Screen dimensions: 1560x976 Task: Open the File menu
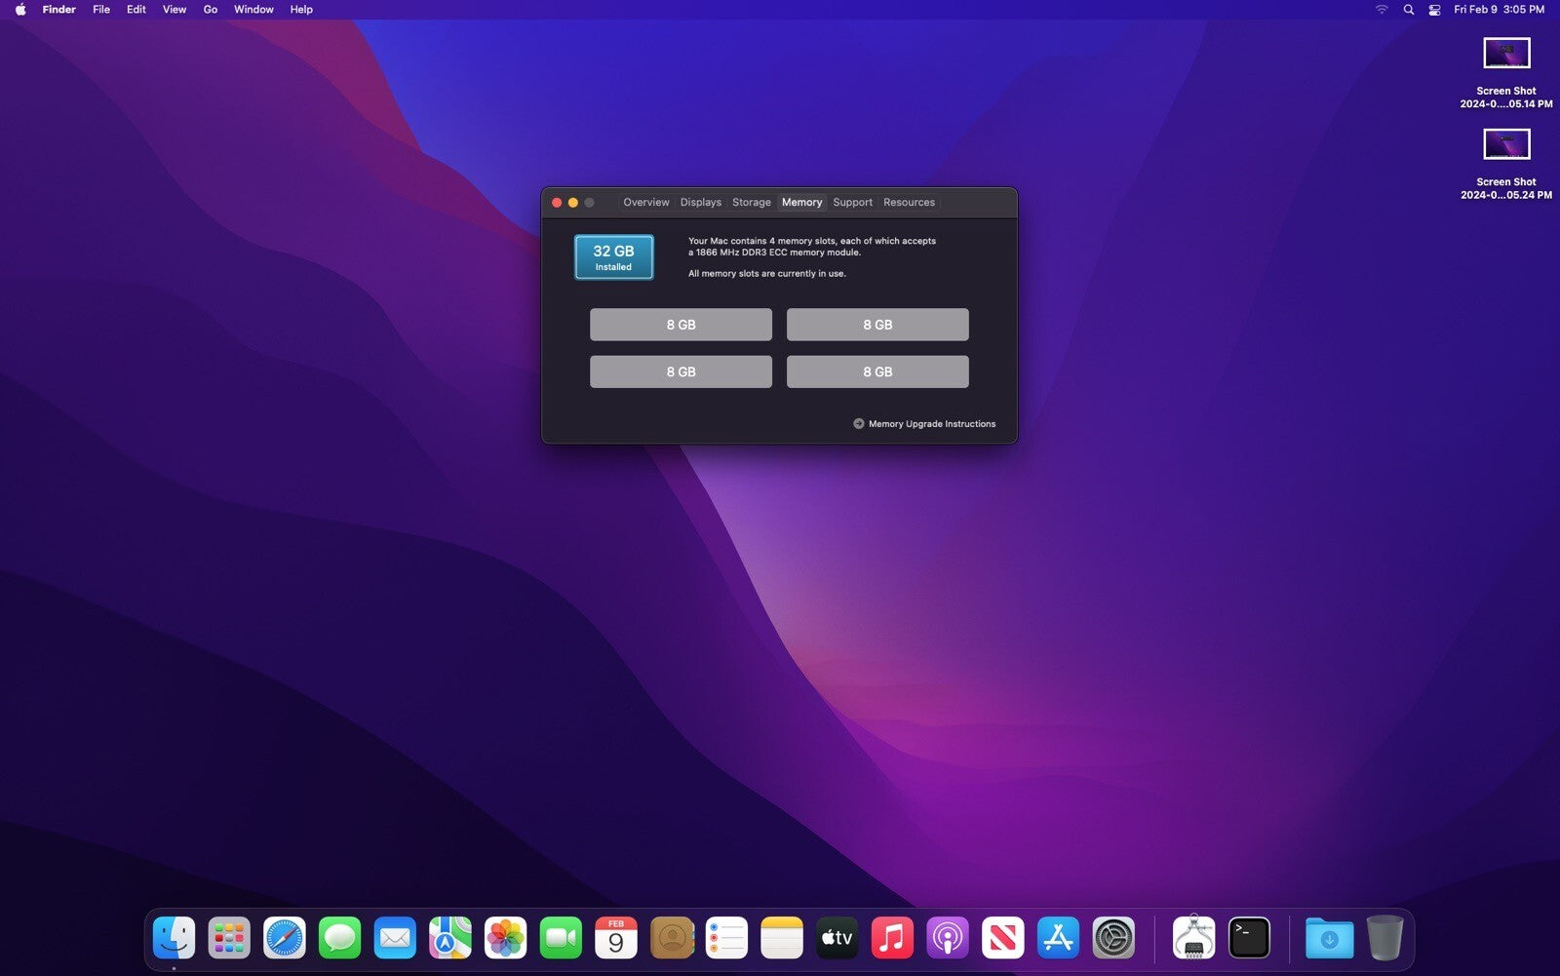pos(101,10)
